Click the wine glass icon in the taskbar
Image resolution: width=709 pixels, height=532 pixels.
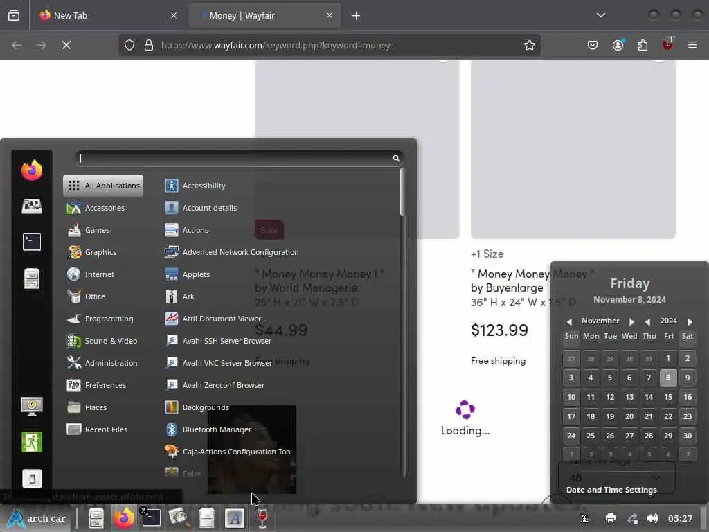coord(262,518)
